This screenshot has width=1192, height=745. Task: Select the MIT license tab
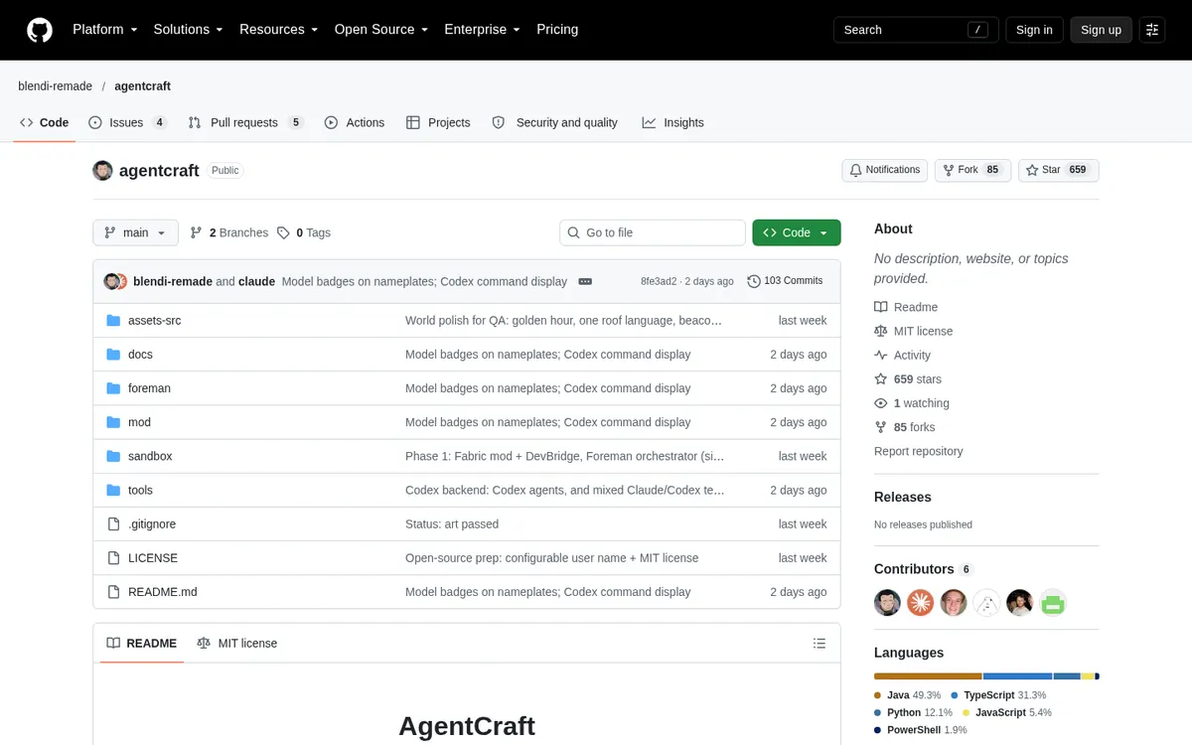[236, 643]
